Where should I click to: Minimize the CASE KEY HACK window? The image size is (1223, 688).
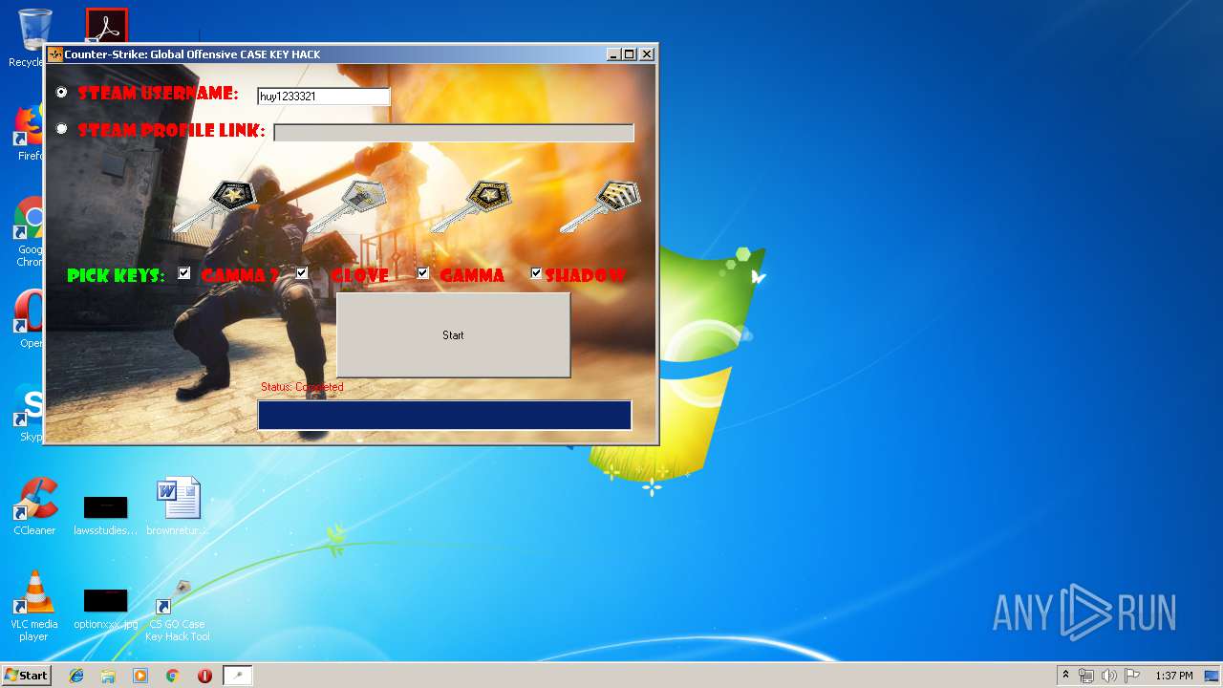(x=613, y=54)
